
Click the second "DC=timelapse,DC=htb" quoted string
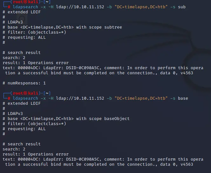click(141, 98)
